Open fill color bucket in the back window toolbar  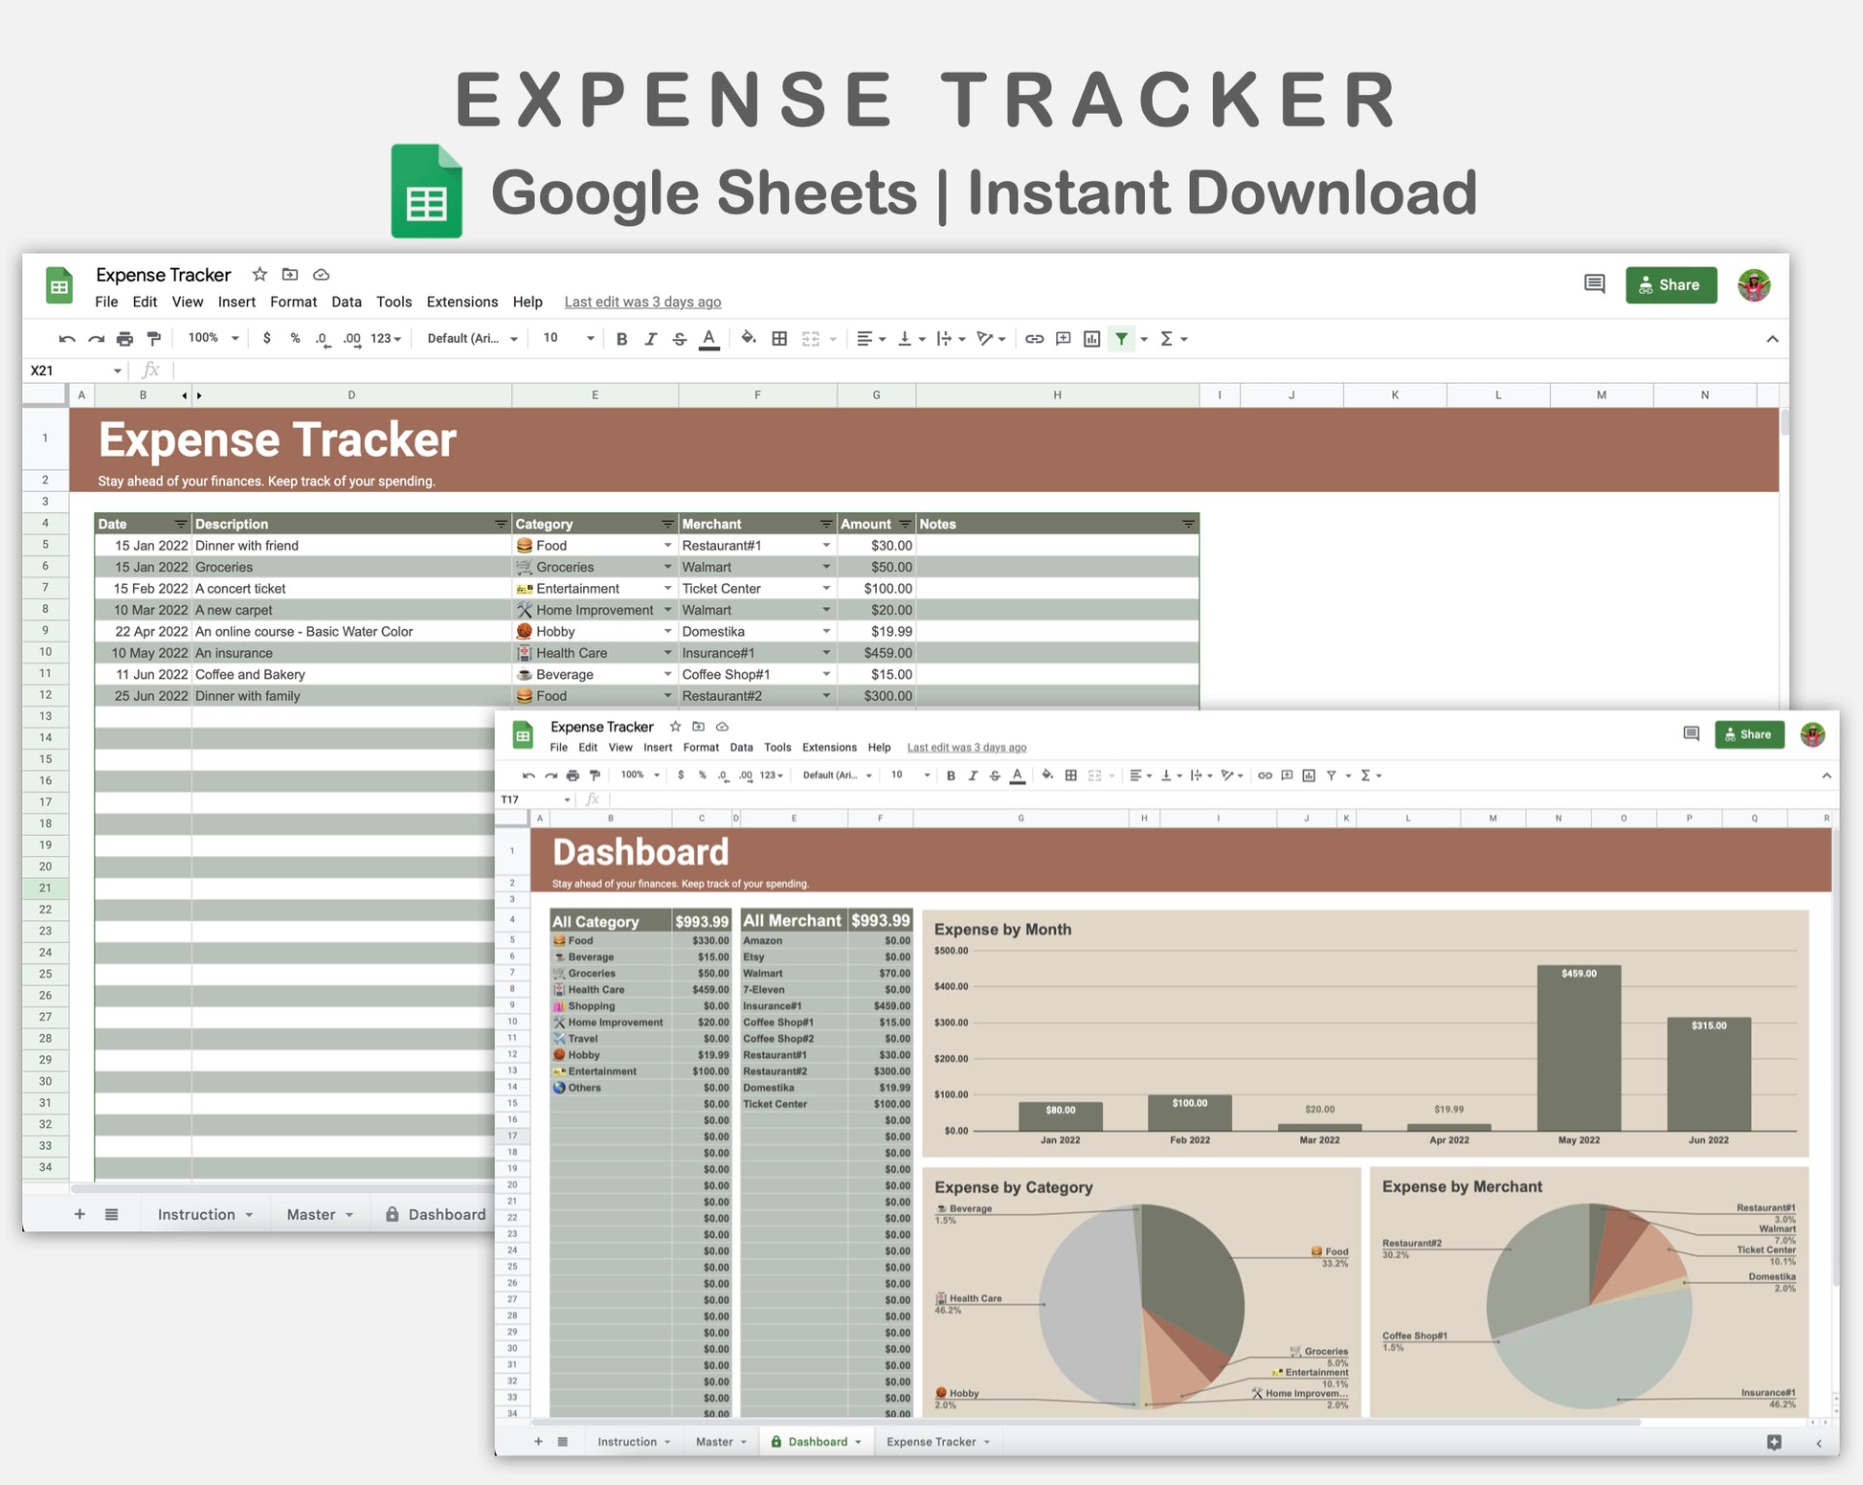click(749, 338)
